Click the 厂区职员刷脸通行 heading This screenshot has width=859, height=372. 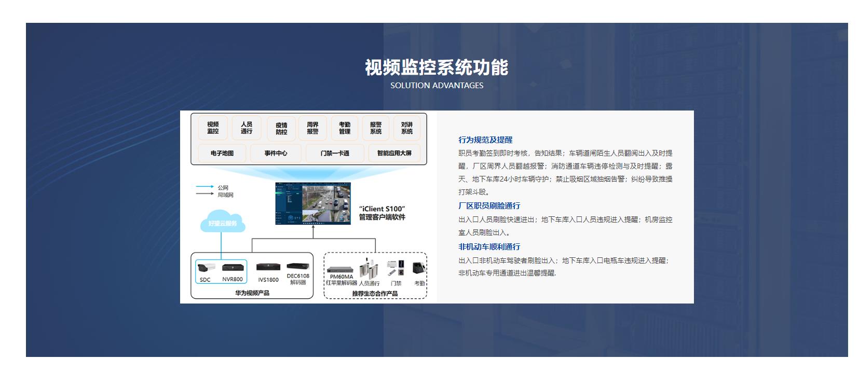(x=489, y=205)
